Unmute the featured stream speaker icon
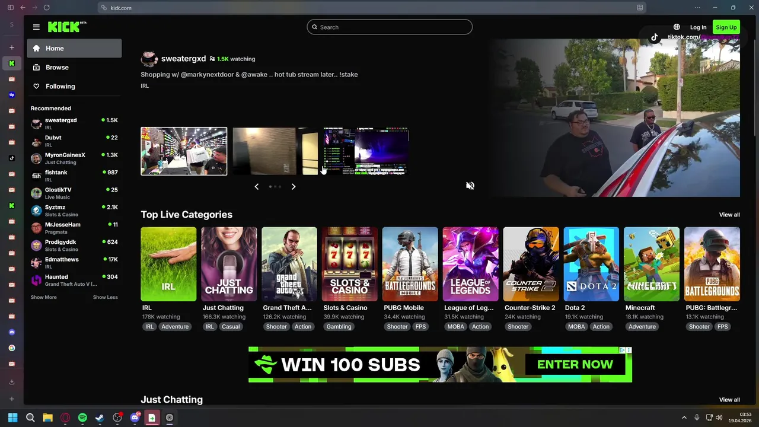The image size is (759, 427). (470, 186)
